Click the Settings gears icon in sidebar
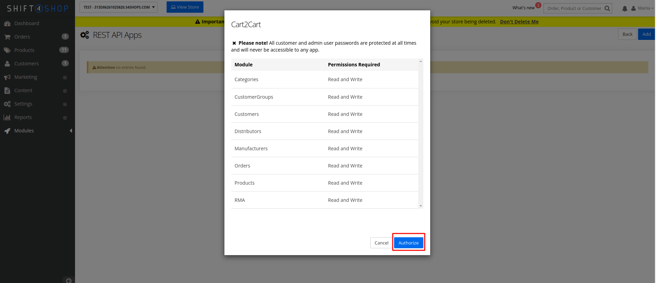Viewport: 656px width, 283px height. click(x=7, y=104)
